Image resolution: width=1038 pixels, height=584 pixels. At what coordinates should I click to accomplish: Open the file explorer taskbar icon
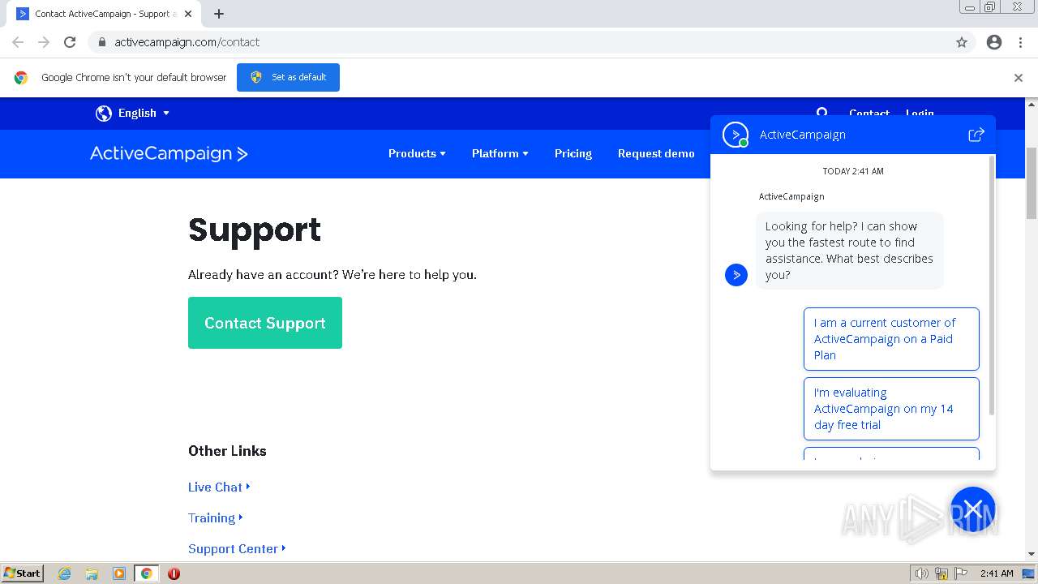(x=92, y=573)
